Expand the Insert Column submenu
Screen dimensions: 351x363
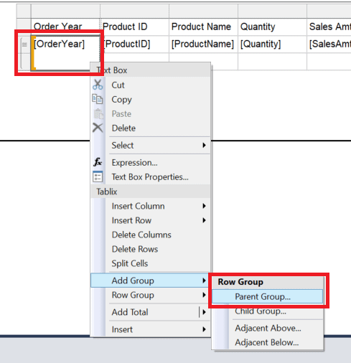coord(204,206)
